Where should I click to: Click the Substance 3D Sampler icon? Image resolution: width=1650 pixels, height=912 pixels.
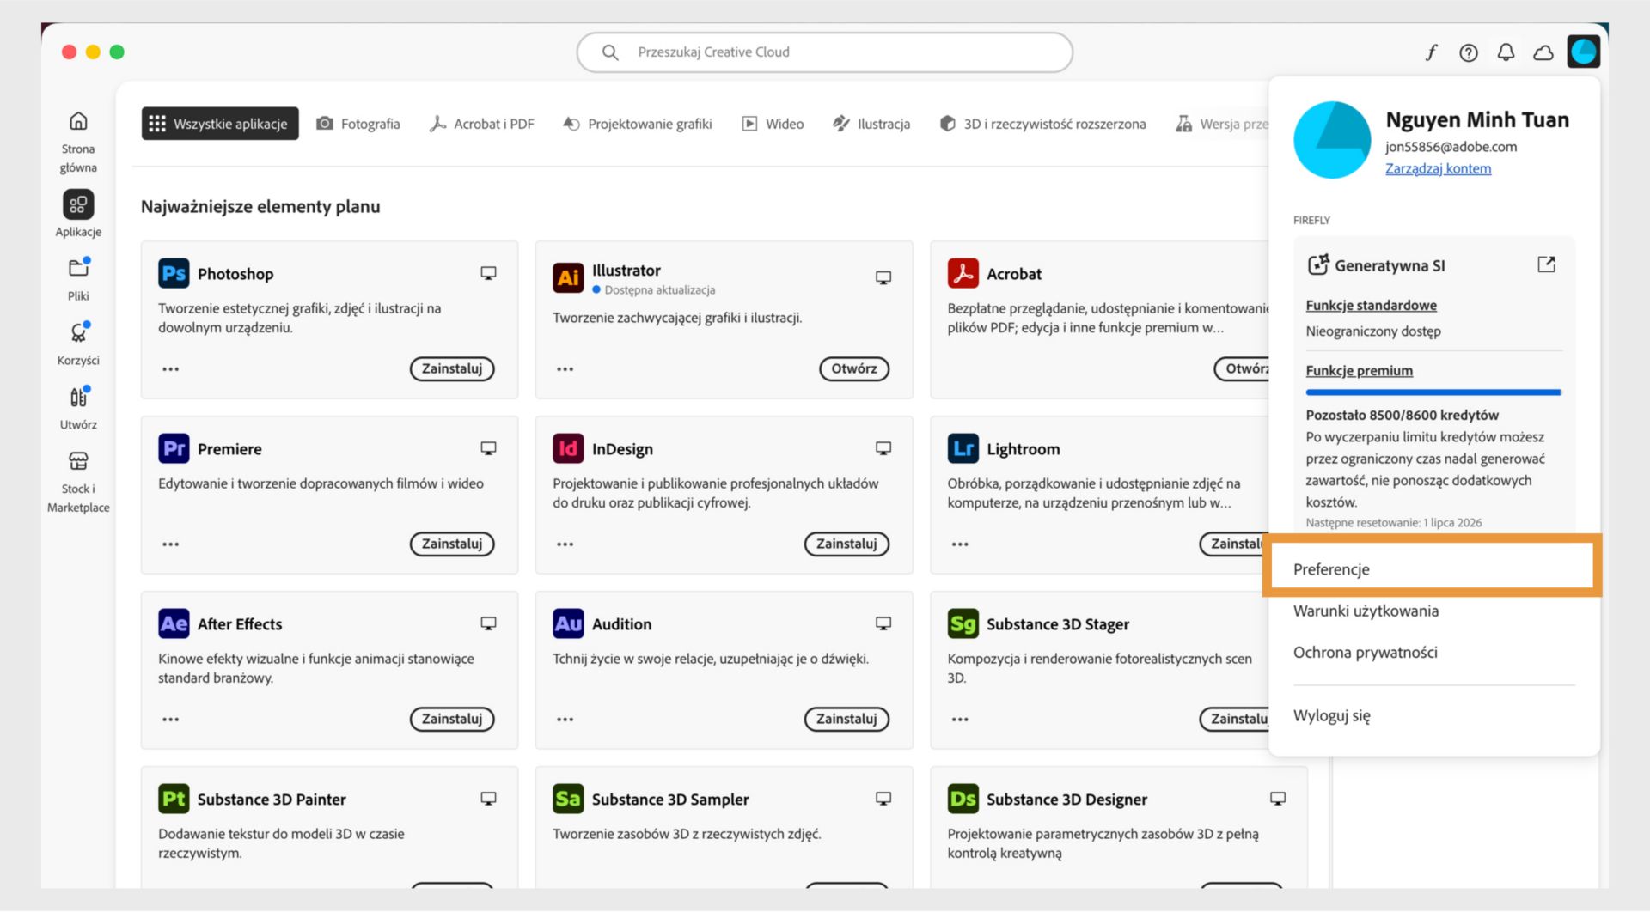coord(568,799)
